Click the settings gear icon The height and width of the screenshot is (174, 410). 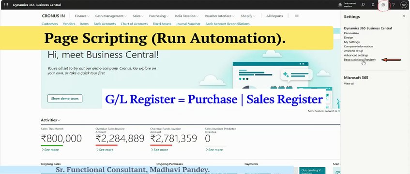click(383, 5)
